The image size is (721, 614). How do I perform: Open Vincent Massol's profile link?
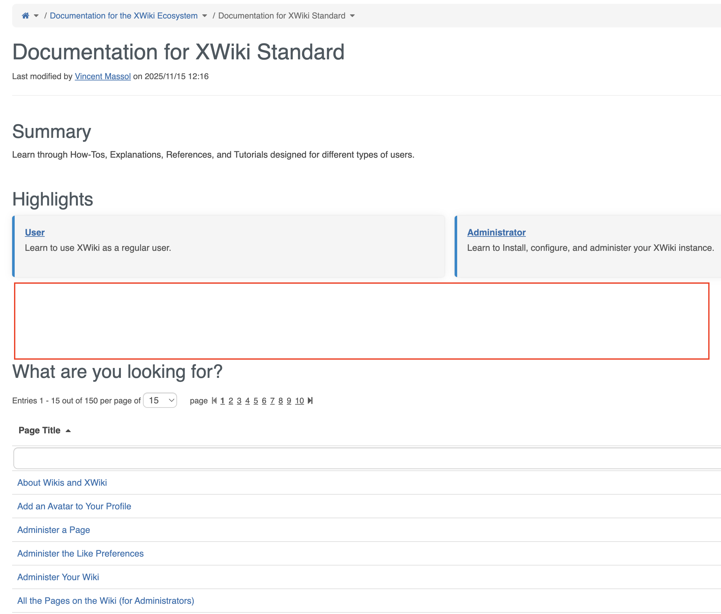point(103,76)
